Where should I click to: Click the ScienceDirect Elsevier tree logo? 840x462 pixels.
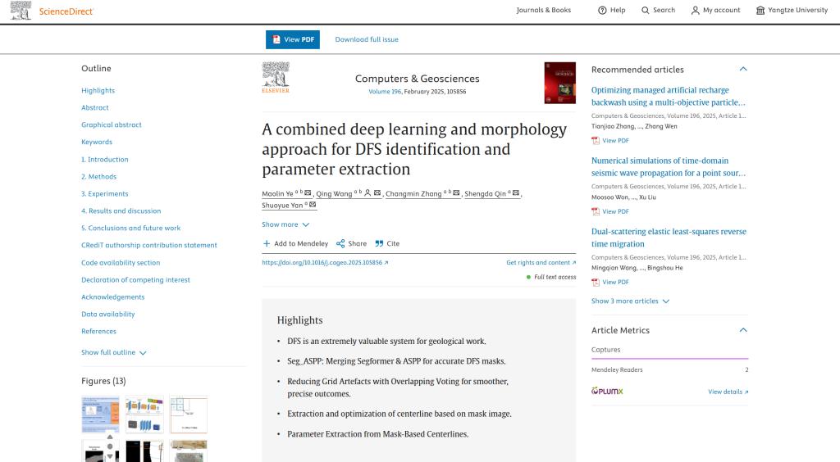(x=21, y=11)
